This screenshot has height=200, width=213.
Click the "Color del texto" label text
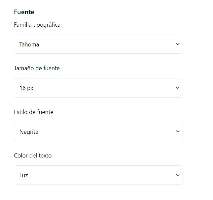[33, 156]
